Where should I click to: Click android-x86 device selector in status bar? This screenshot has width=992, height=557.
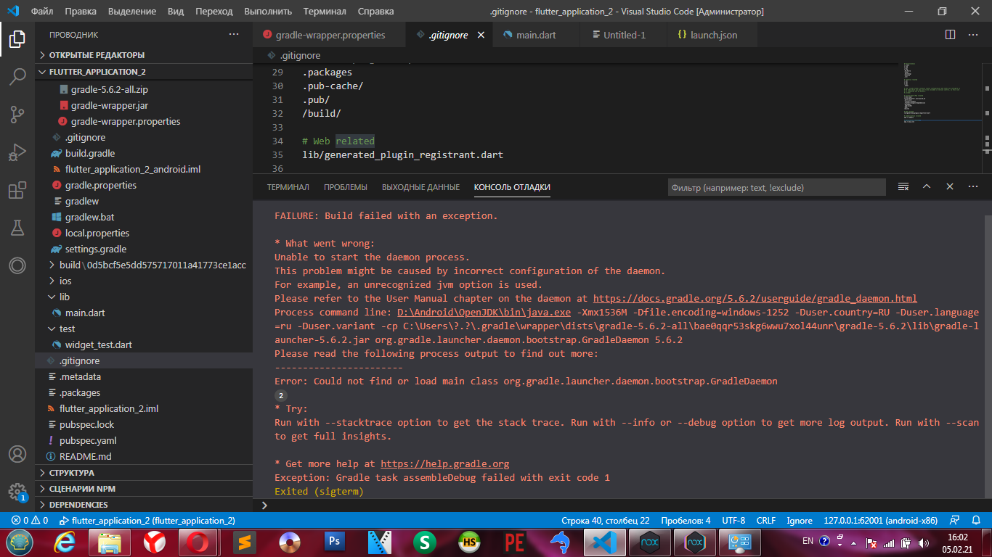click(881, 521)
